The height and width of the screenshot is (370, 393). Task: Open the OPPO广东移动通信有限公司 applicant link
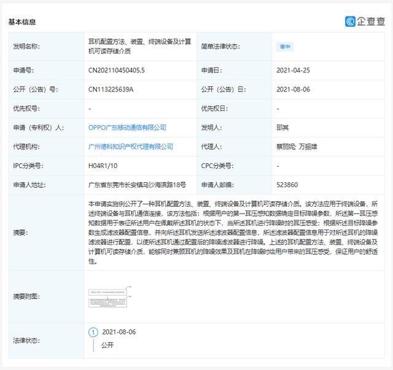(x=127, y=128)
